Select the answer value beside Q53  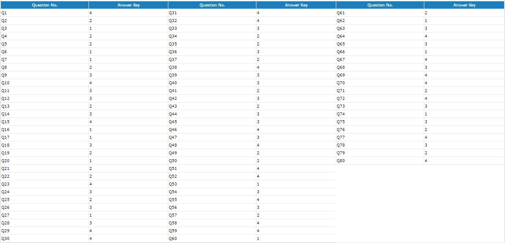(x=258, y=184)
